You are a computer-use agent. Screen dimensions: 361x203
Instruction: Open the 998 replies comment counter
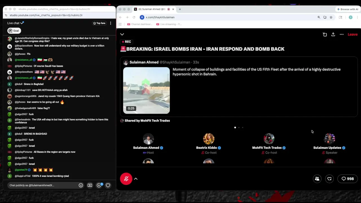(347, 179)
